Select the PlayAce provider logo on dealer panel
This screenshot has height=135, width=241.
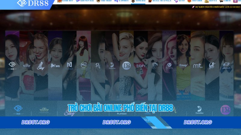pos(70,66)
